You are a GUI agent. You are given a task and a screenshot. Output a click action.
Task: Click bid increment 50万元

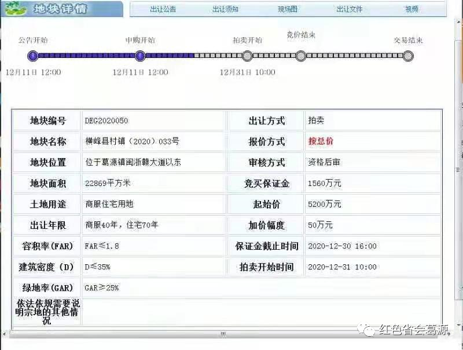320,225
